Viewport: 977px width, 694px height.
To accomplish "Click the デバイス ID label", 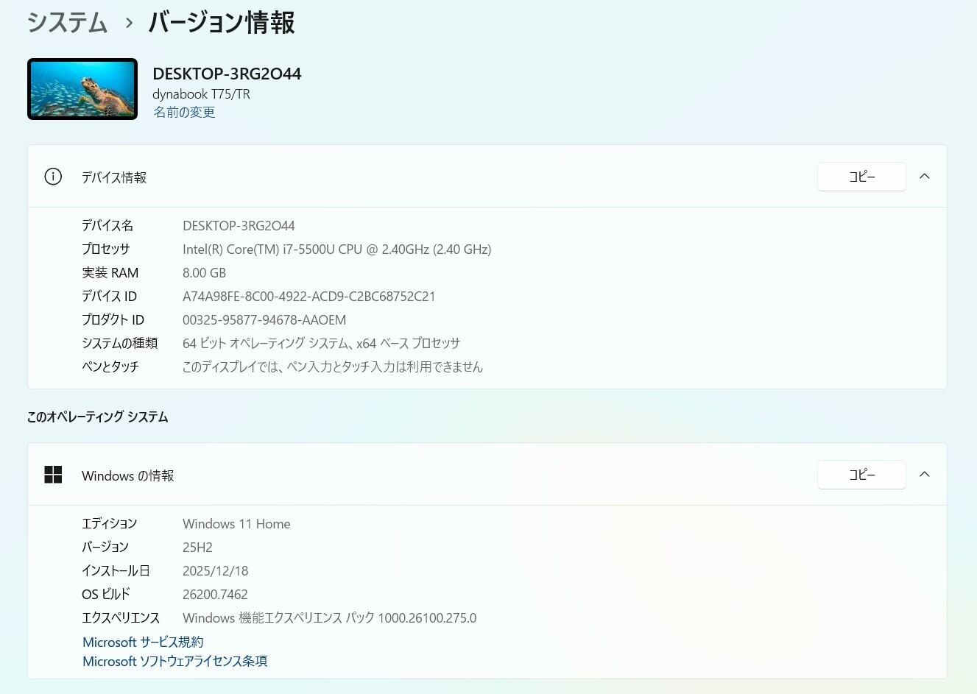I will (110, 297).
